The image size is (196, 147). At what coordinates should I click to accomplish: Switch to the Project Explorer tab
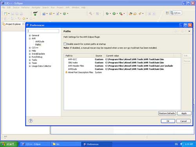coord(13,24)
